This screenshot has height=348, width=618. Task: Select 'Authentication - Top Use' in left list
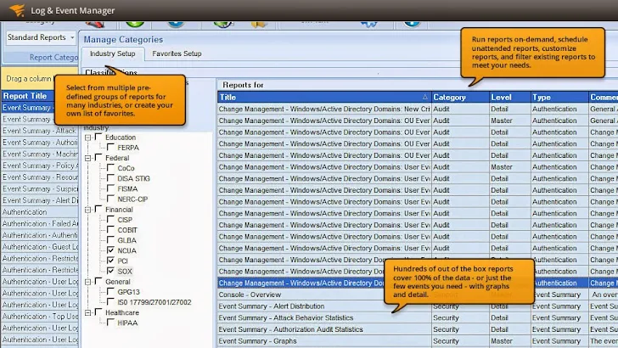[x=40, y=317]
